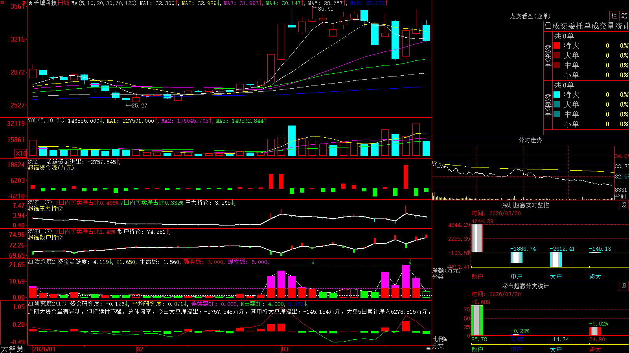Viewport: 629px width, 353px height.
Task: Switch to 柱 (bar) view
Action: [614, 16]
